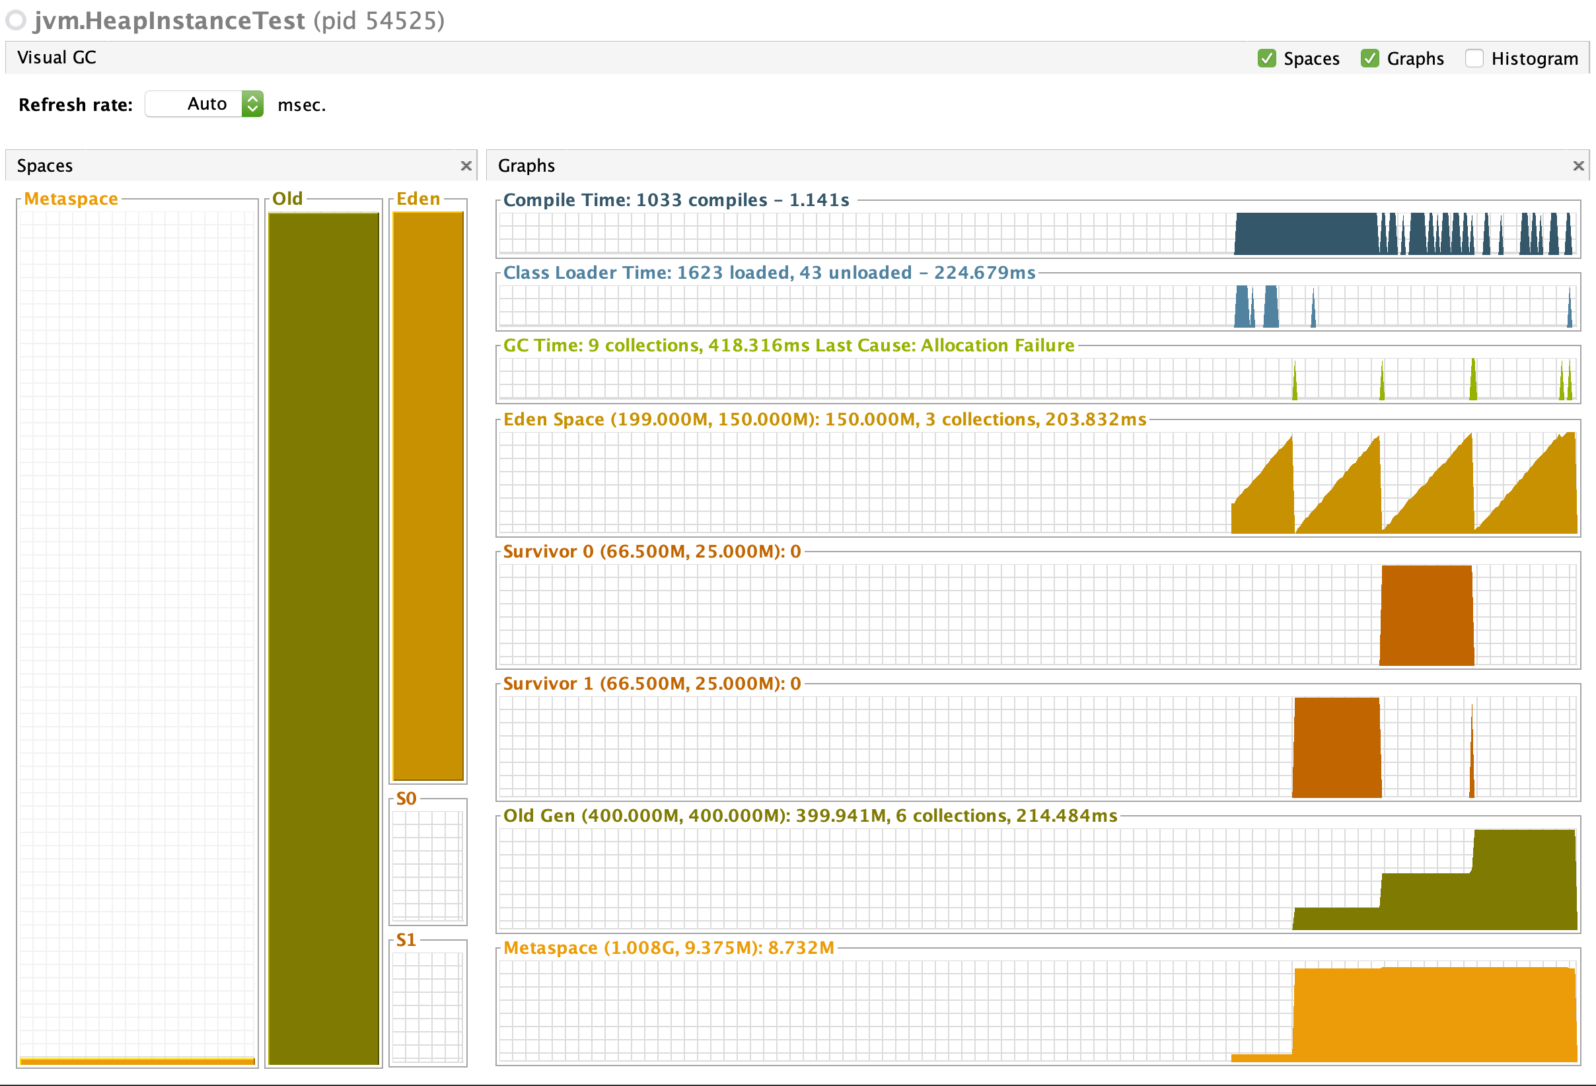Click the empty S0 survivor space box
Viewport: 1596px width, 1086px height.
click(428, 865)
